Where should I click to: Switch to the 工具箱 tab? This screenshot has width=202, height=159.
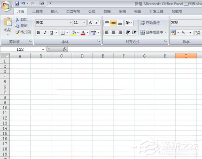(38, 11)
